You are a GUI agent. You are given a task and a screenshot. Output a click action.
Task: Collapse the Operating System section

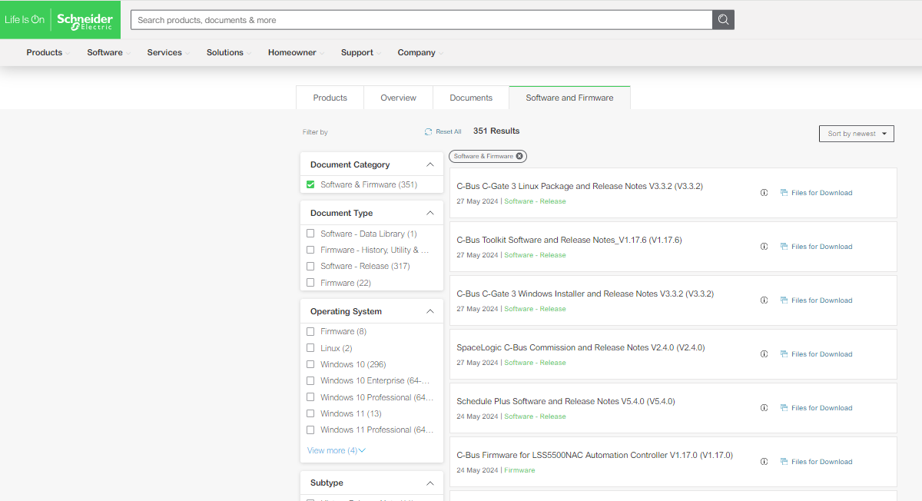(430, 311)
